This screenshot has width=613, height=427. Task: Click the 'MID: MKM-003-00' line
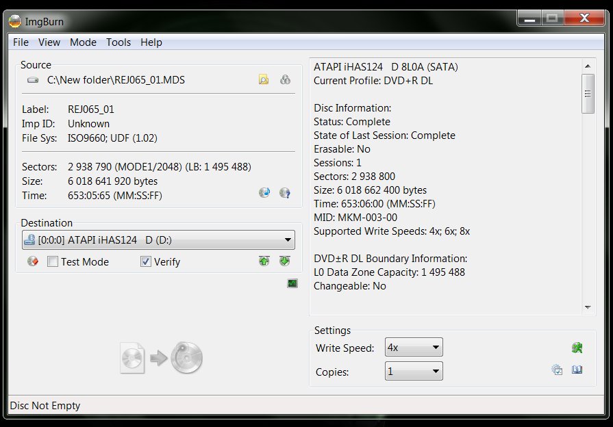point(355,217)
